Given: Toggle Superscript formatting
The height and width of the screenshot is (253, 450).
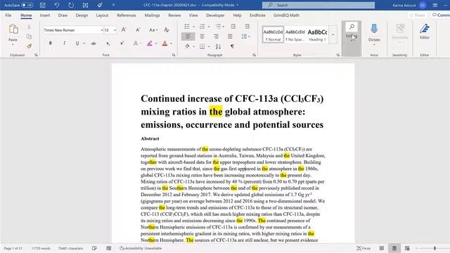Looking at the screenshot, I should (x=122, y=44).
